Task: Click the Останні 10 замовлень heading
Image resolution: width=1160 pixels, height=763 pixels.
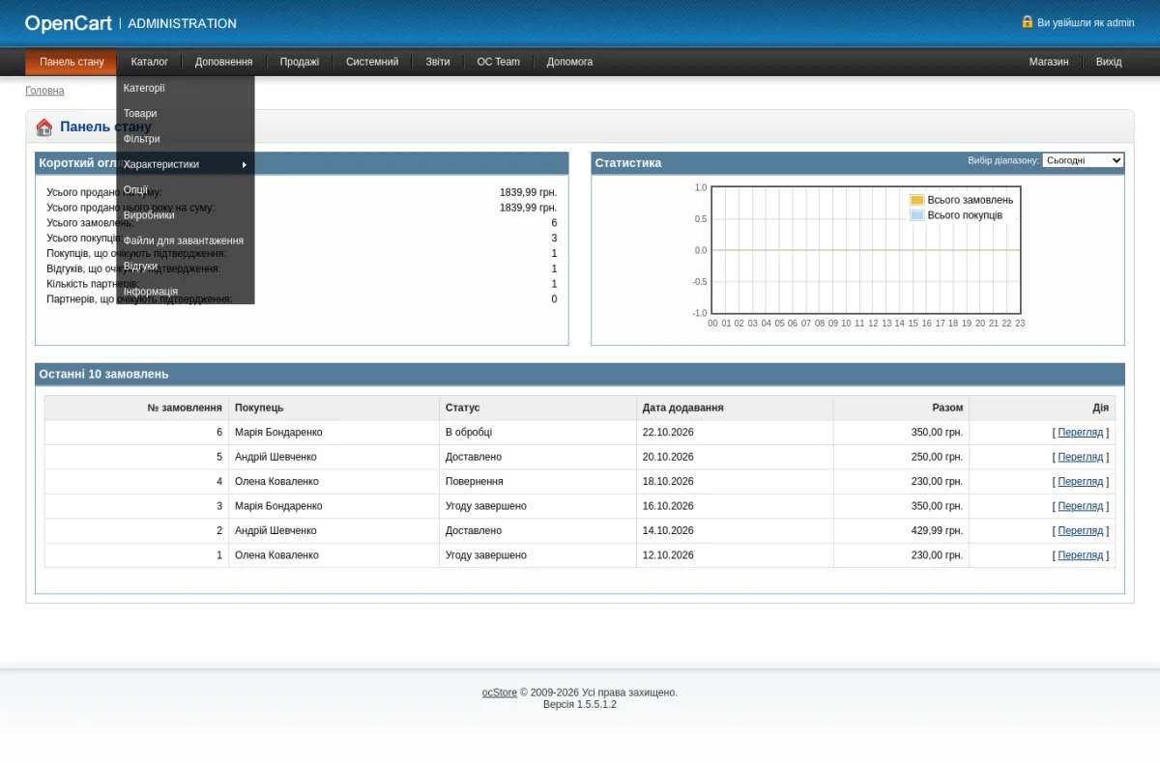Action: click(103, 374)
